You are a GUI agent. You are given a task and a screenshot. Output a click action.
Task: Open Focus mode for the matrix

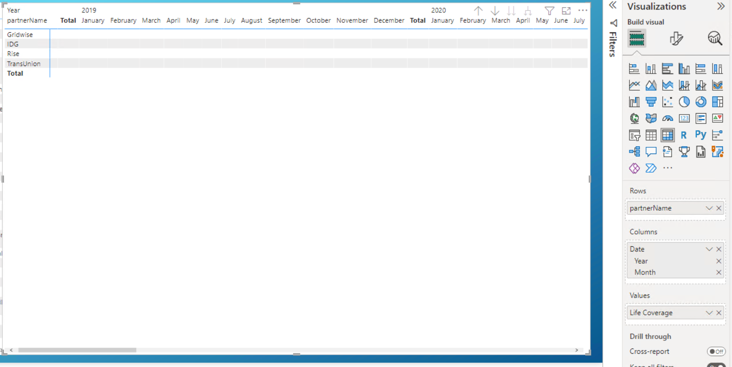pyautogui.click(x=566, y=10)
